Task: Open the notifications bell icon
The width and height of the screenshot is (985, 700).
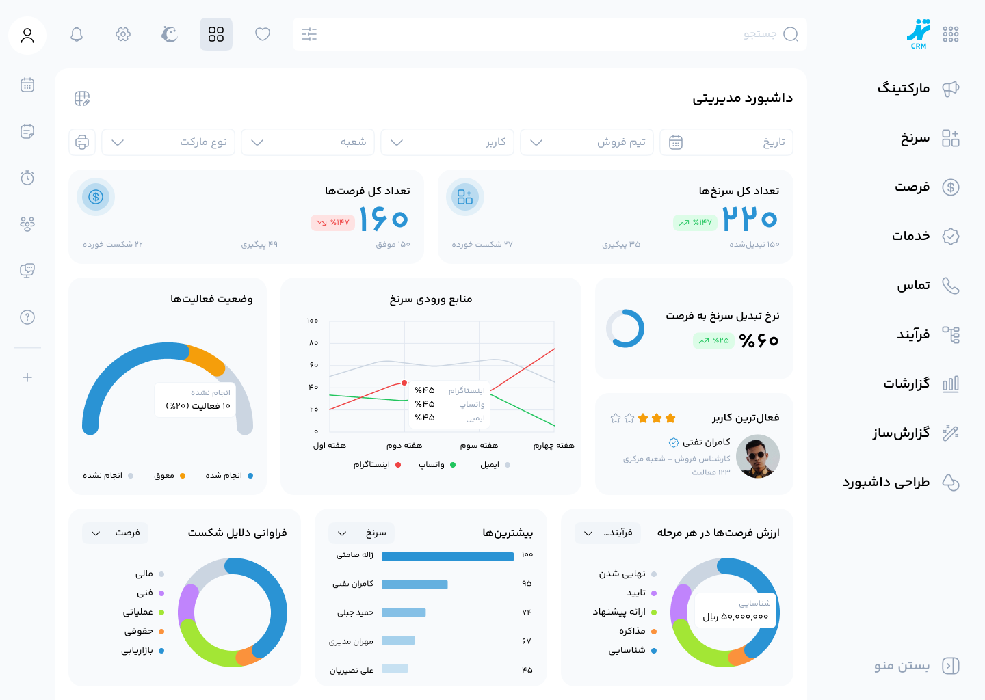Action: click(77, 34)
